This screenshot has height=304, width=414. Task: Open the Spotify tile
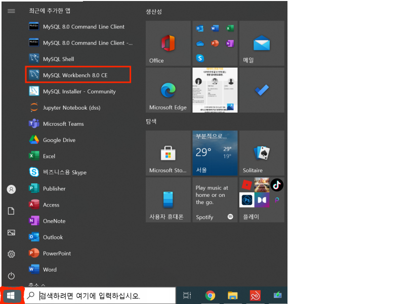point(215,199)
